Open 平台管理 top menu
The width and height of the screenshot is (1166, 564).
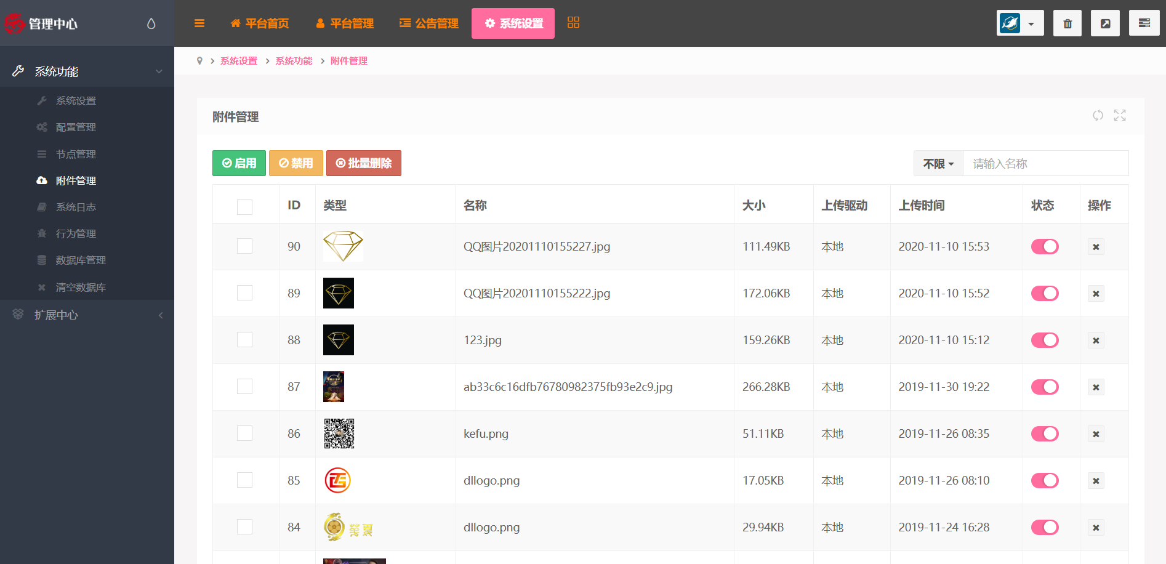click(x=344, y=23)
